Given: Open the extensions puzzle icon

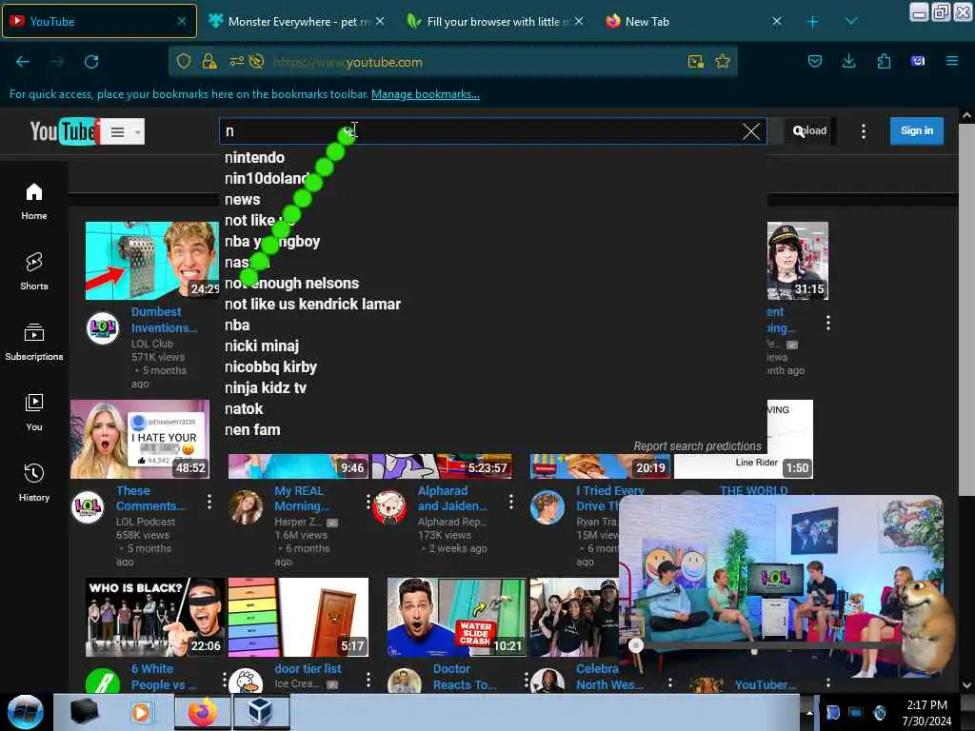Looking at the screenshot, I should tap(884, 62).
